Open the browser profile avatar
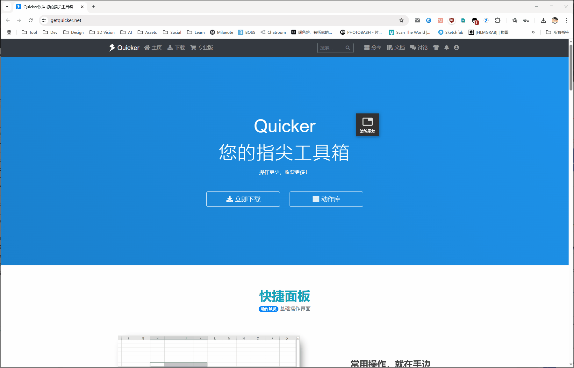The width and height of the screenshot is (574, 368). click(555, 20)
